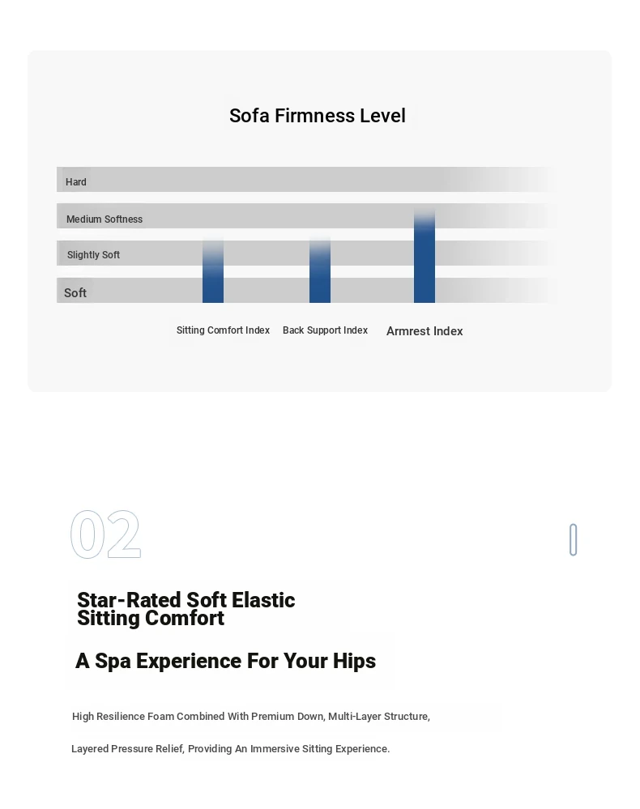Click the Sitting Comfort heading line
This screenshot has height=809, width=640.
151,618
